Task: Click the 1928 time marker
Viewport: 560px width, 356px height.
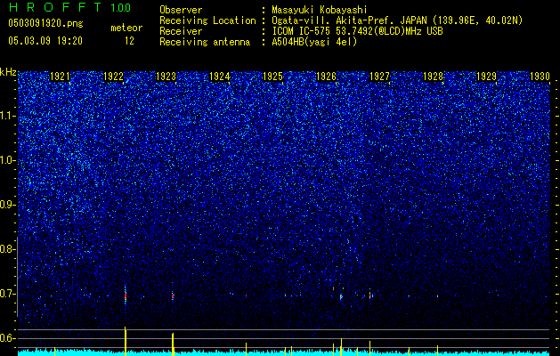Action: (x=433, y=77)
